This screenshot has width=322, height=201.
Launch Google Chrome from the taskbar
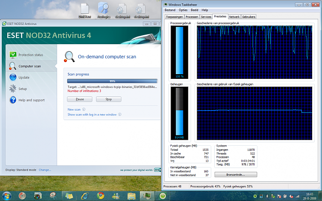100,196
